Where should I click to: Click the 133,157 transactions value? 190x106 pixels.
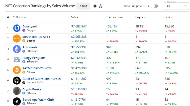coord(112,26)
